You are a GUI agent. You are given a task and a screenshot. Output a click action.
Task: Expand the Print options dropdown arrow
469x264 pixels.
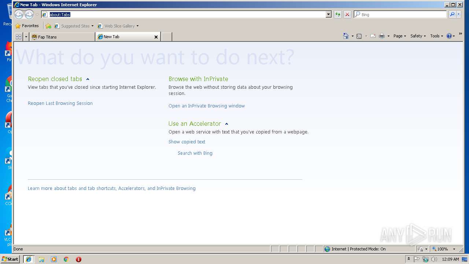388,36
